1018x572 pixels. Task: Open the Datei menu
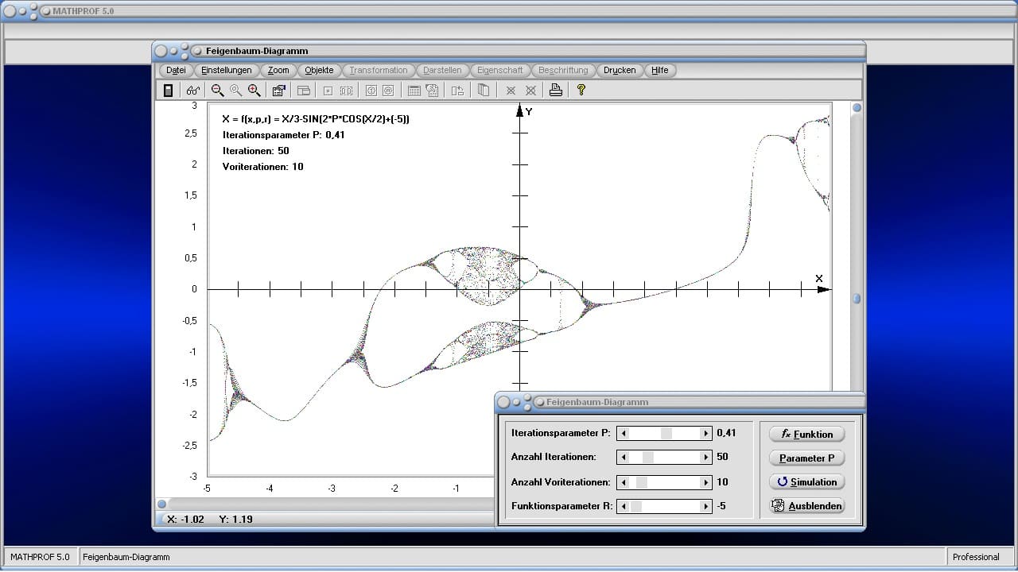176,70
